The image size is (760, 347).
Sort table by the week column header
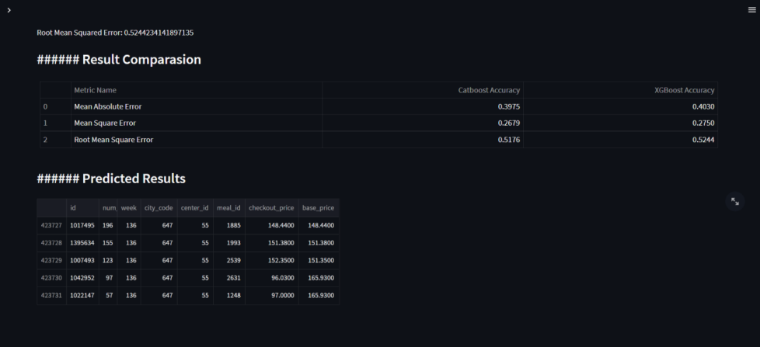coord(128,208)
